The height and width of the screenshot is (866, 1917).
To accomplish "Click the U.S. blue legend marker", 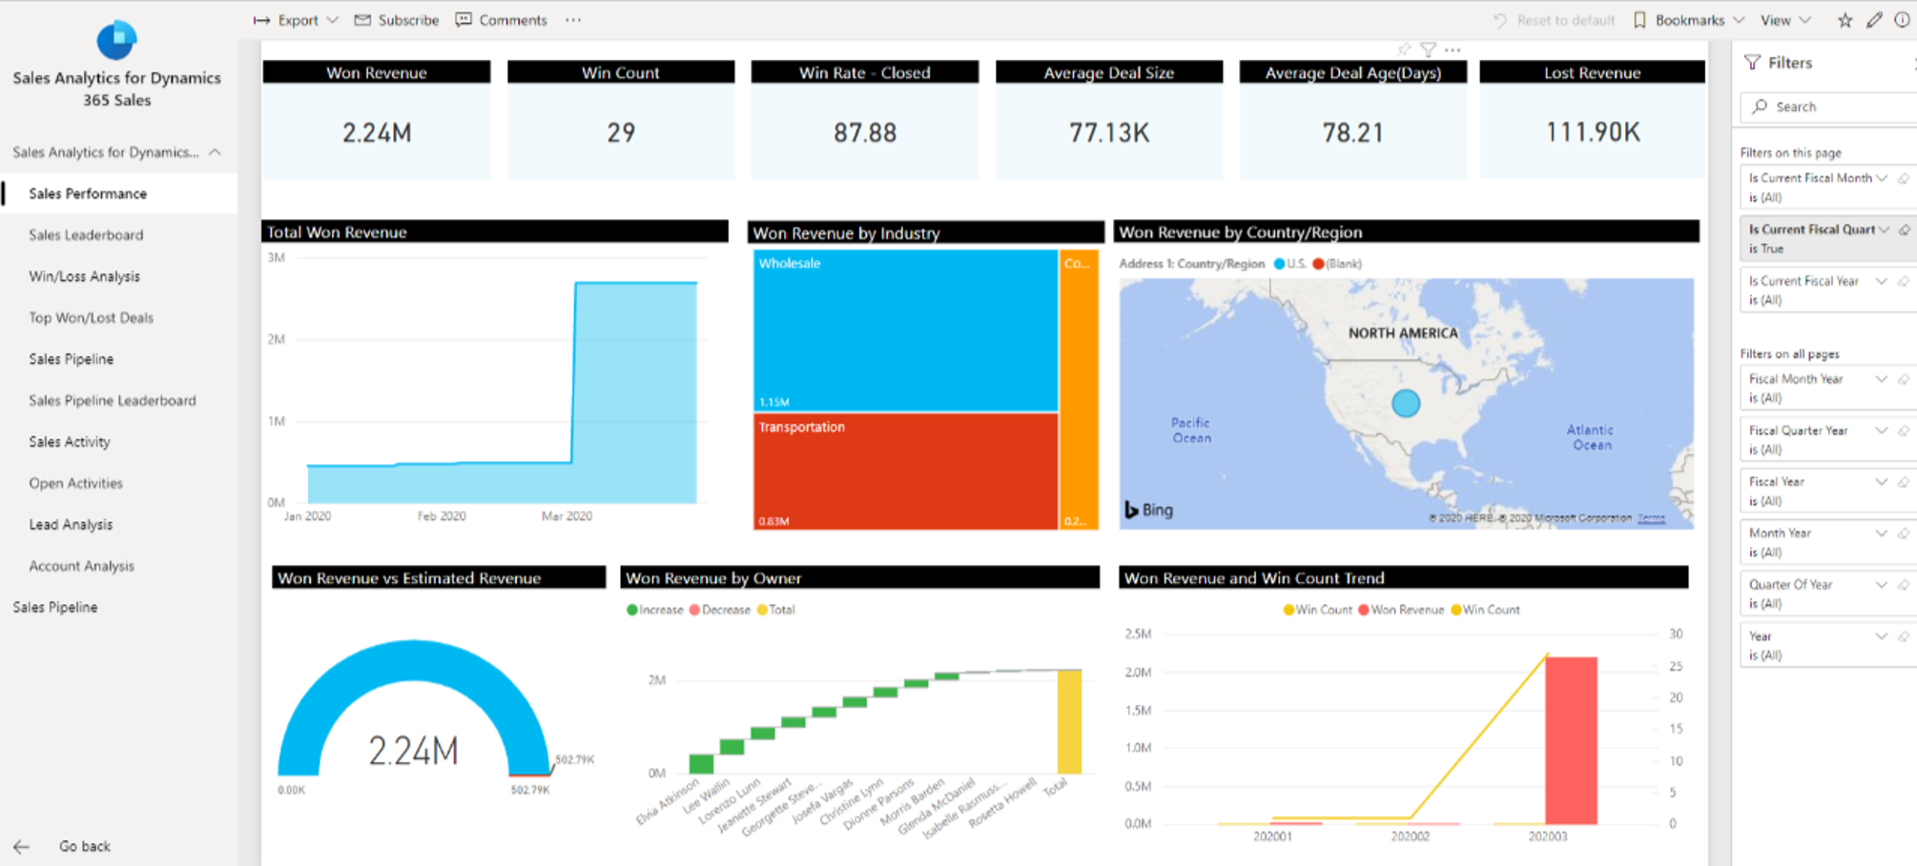I will (1279, 264).
